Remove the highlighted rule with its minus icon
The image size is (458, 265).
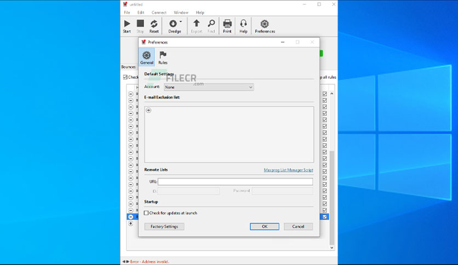130,217
